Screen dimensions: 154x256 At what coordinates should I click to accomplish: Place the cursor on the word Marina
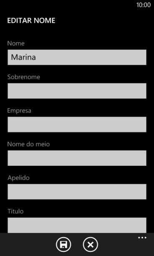pos(23,57)
